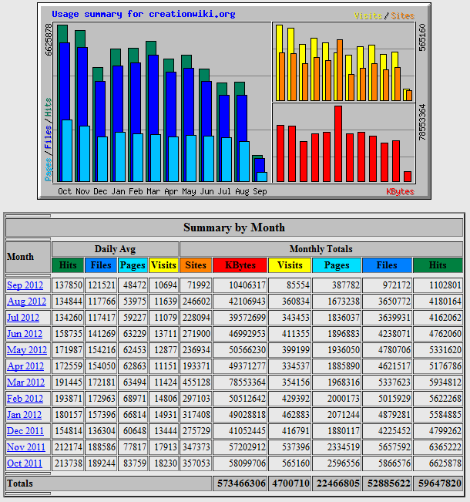Click the Oct 2011 link
This screenshot has height=502, width=470.
click(25, 463)
